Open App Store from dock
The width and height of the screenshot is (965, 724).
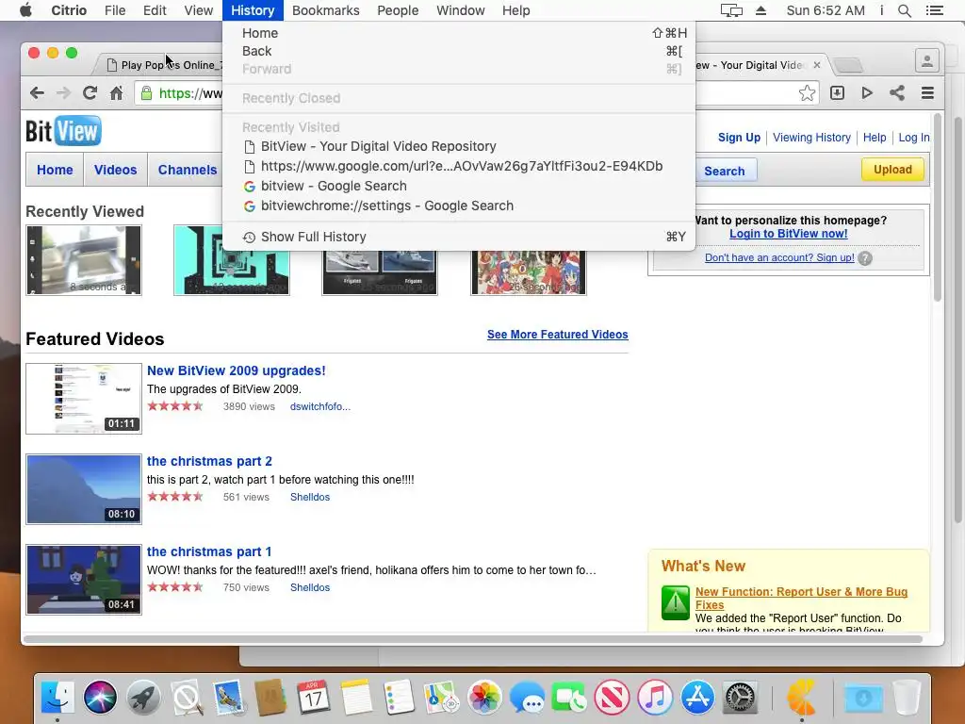tap(697, 697)
